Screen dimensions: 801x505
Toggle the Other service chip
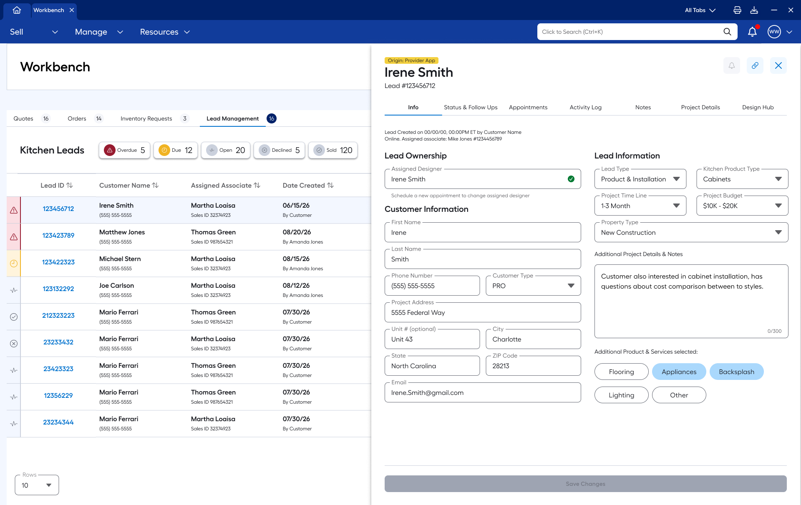click(679, 395)
